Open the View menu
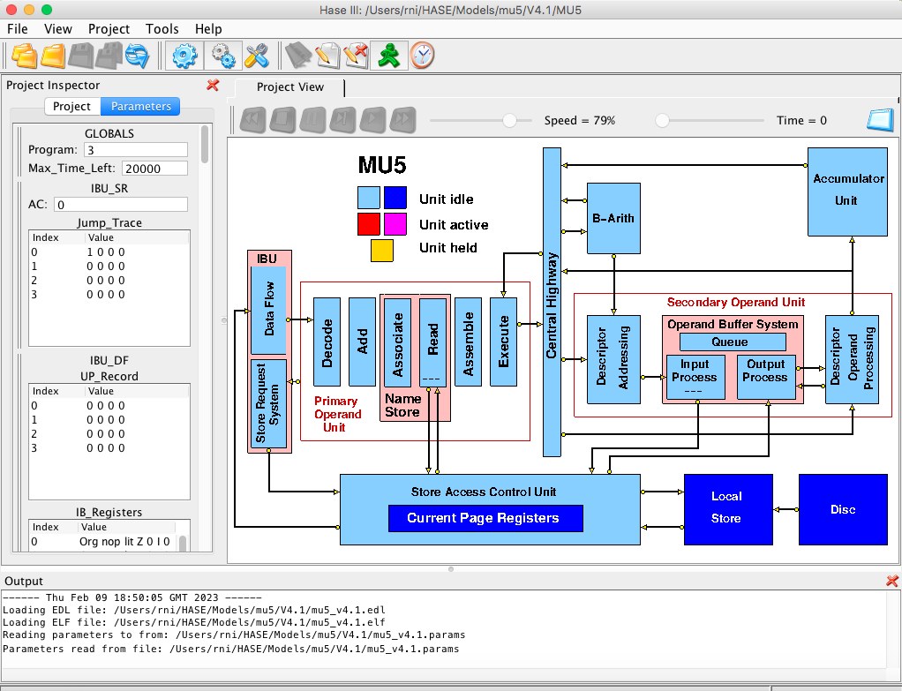The width and height of the screenshot is (902, 691). coord(58,29)
